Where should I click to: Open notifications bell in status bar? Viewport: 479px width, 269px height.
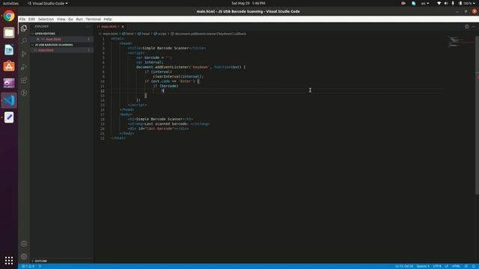coord(474,266)
